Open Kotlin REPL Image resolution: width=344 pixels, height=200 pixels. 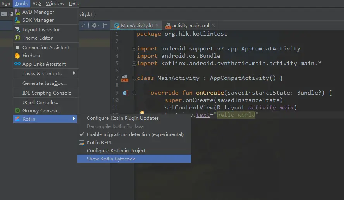tap(134, 143)
